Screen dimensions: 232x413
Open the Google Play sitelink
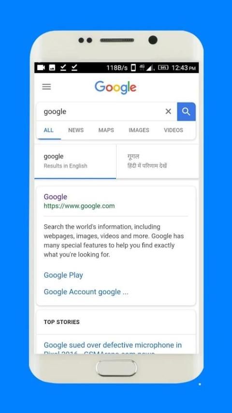click(63, 275)
